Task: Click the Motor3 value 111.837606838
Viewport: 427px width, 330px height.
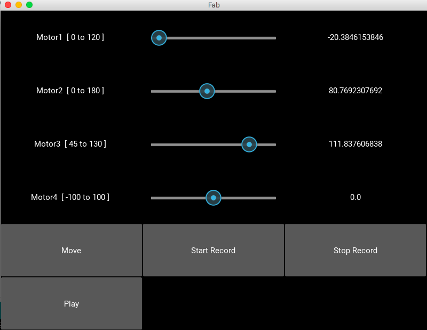Action: tap(355, 144)
